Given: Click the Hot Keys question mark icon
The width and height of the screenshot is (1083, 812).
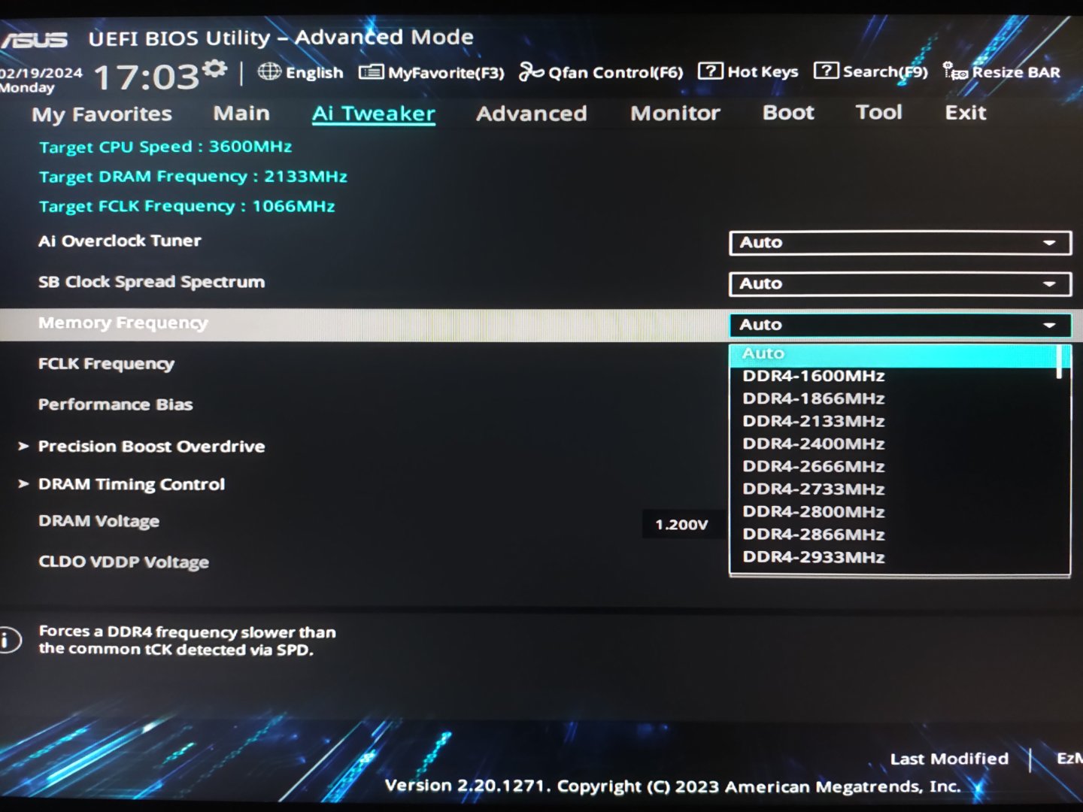Looking at the screenshot, I should [x=710, y=71].
